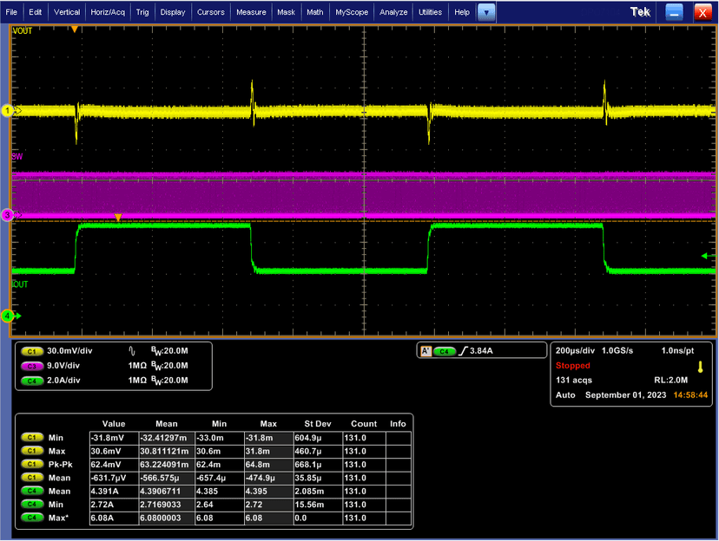719x541 pixels.
Task: Click the C4 channel badge showing 2.0A/div
Action: click(x=32, y=380)
